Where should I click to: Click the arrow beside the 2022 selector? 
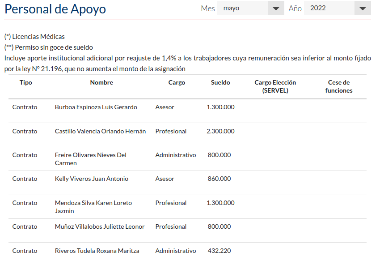[x=362, y=9]
